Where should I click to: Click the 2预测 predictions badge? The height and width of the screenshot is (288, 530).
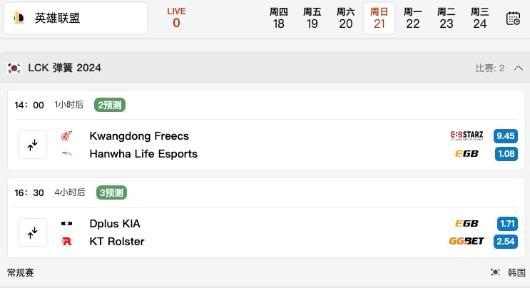click(111, 105)
